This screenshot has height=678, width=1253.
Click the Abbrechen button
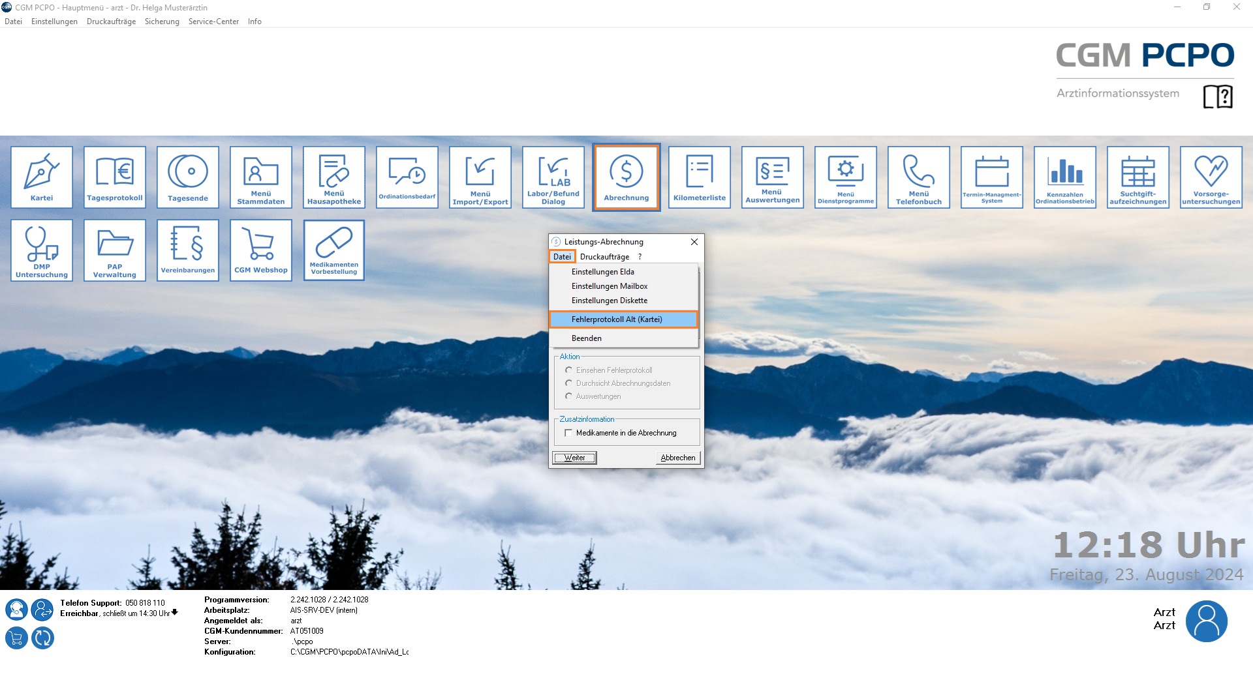click(677, 458)
